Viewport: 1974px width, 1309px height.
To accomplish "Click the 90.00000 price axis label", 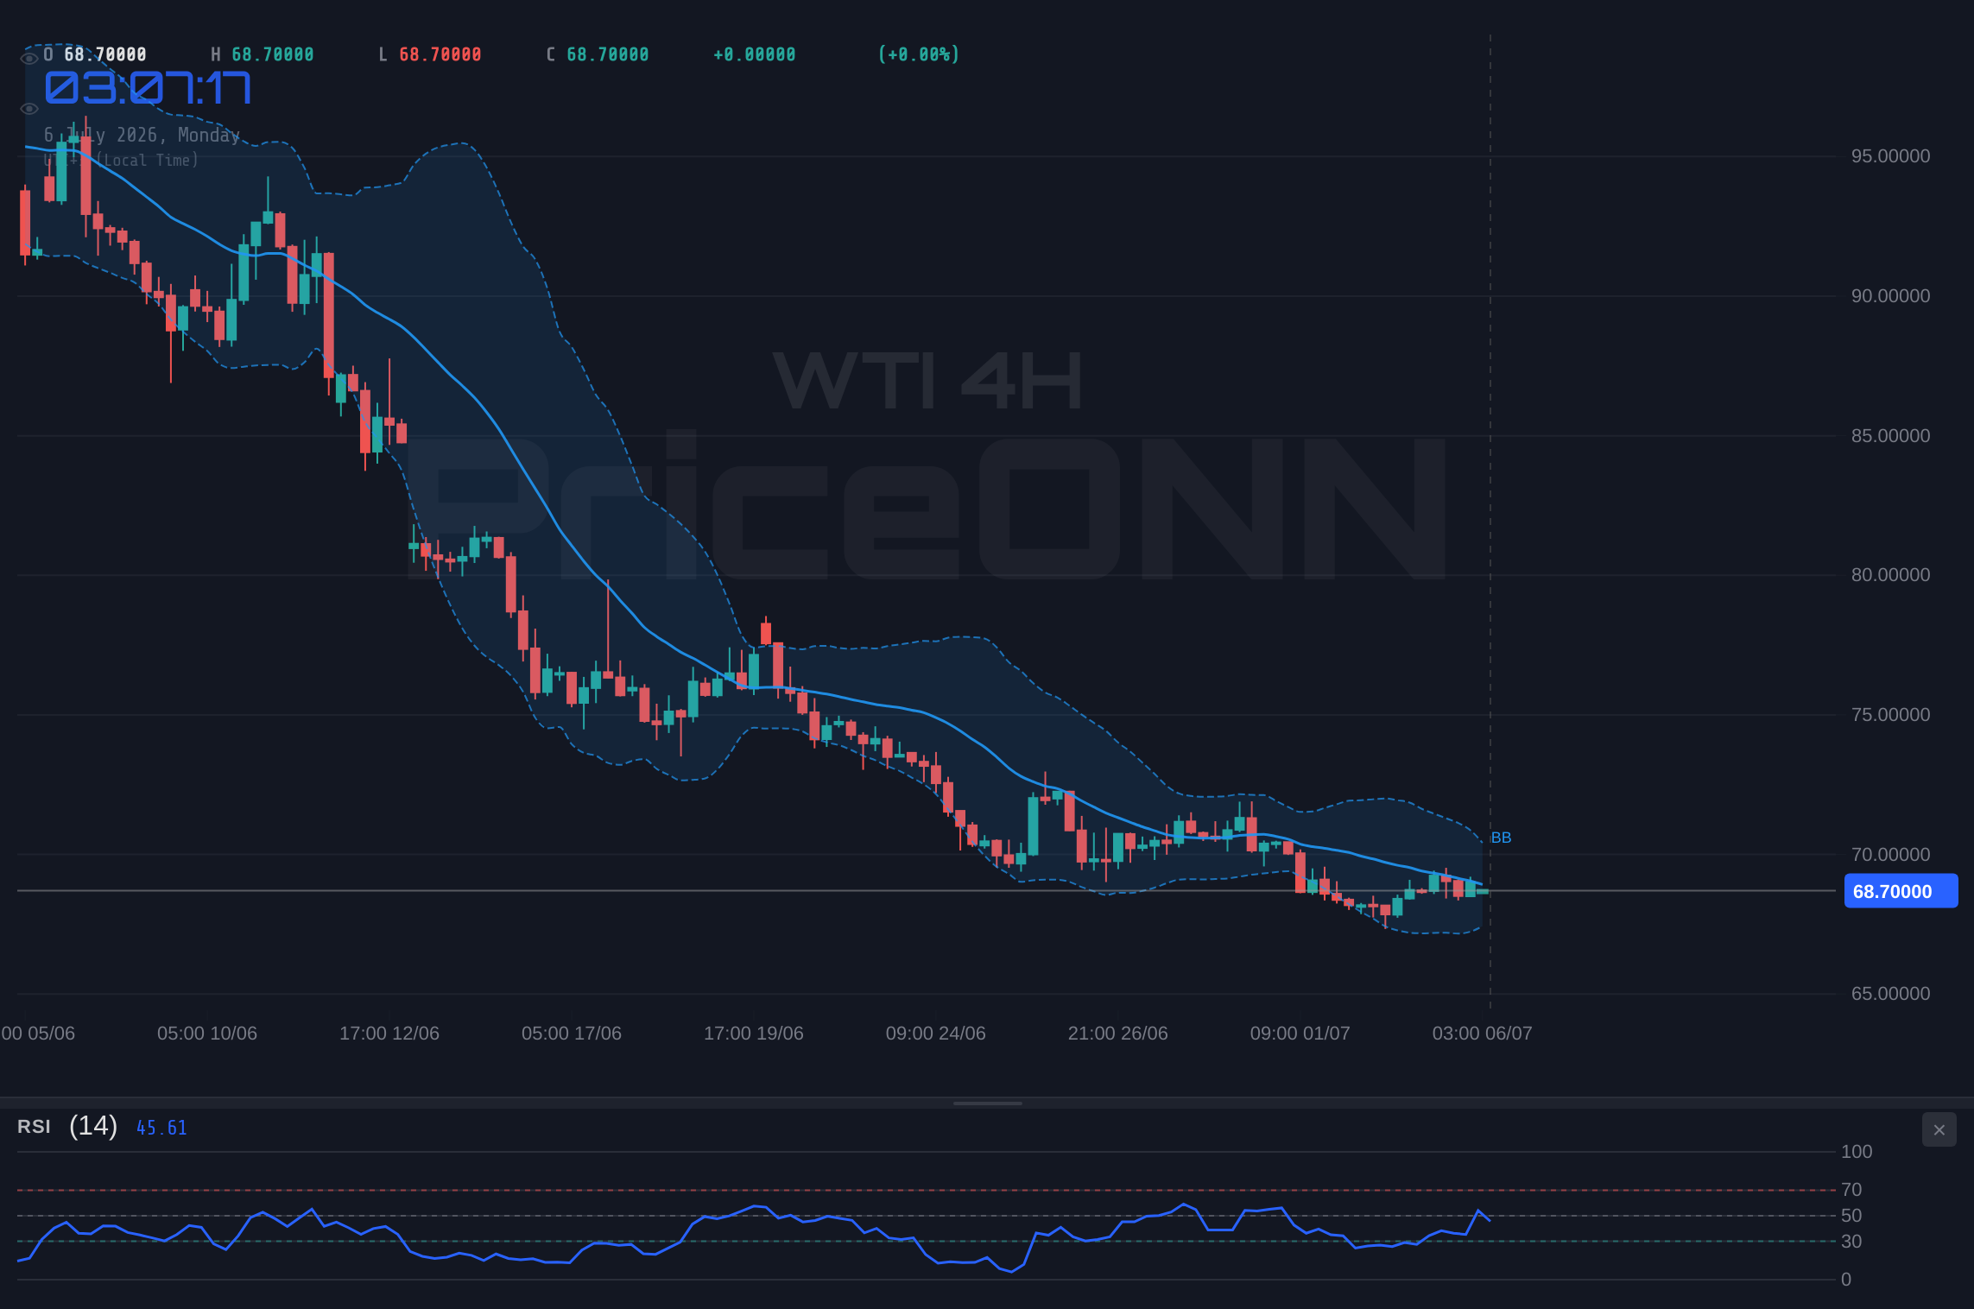I will (x=1890, y=296).
